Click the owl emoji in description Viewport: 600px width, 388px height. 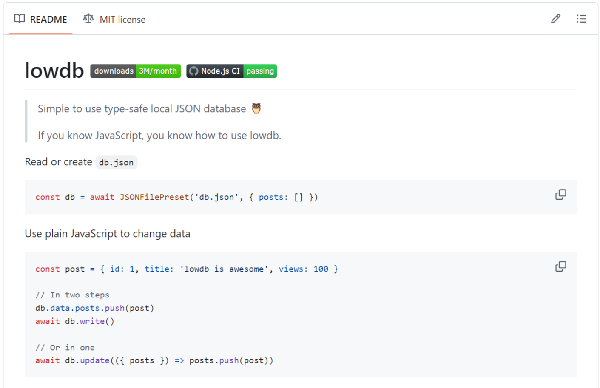[x=256, y=108]
